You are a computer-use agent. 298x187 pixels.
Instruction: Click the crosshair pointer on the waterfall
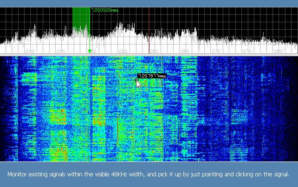point(136,82)
